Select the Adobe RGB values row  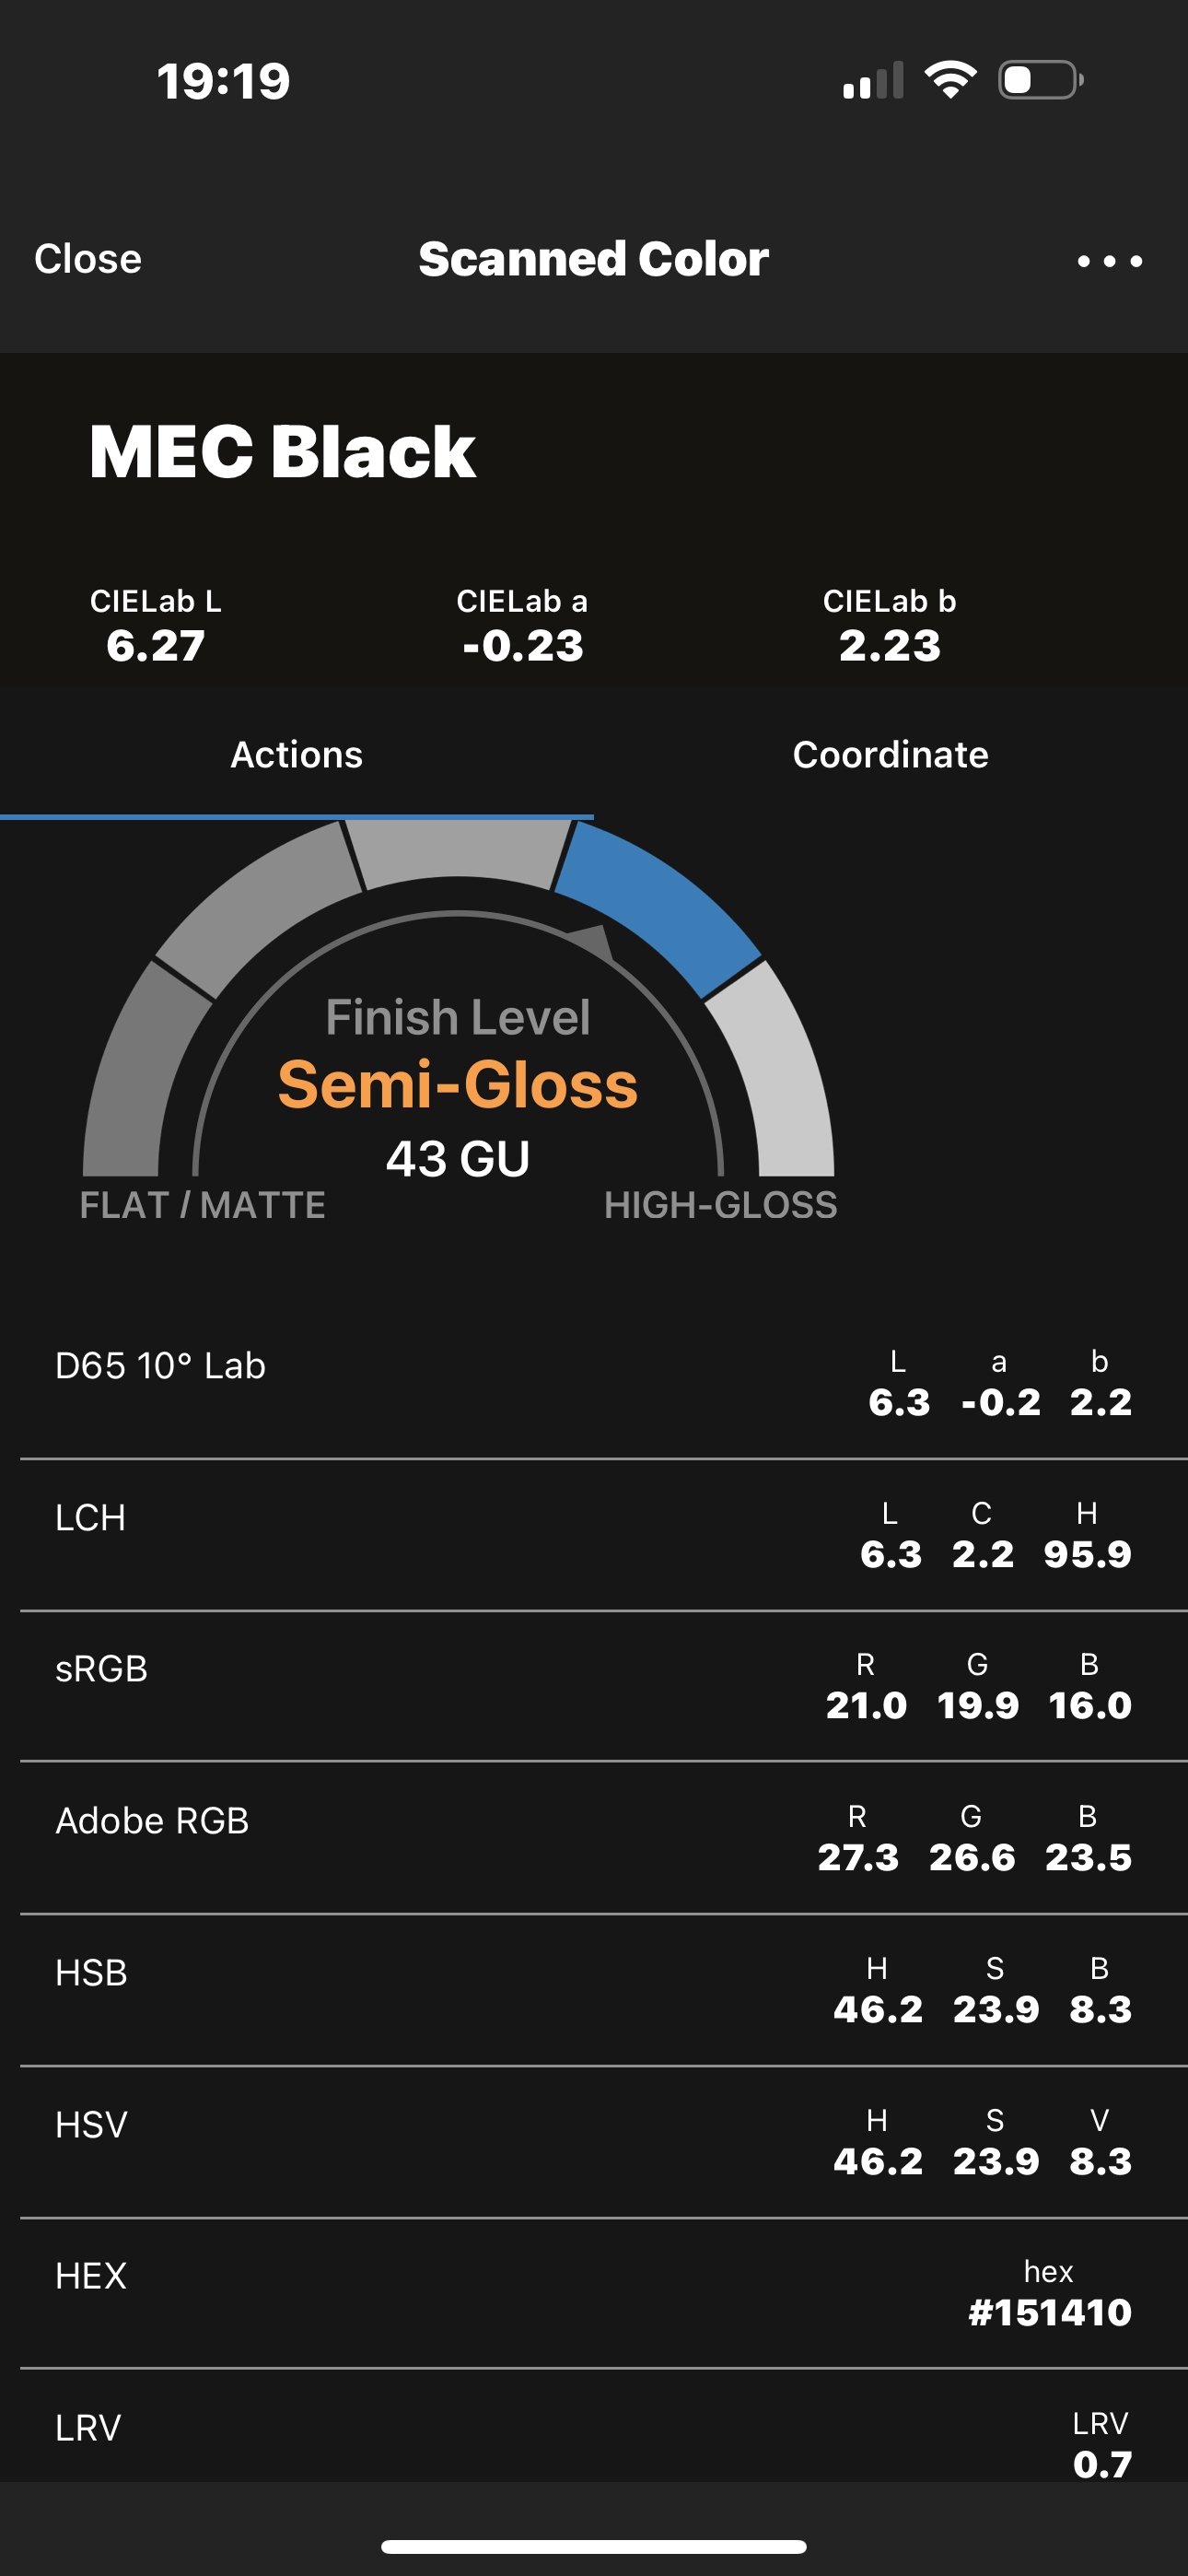coord(594,1838)
